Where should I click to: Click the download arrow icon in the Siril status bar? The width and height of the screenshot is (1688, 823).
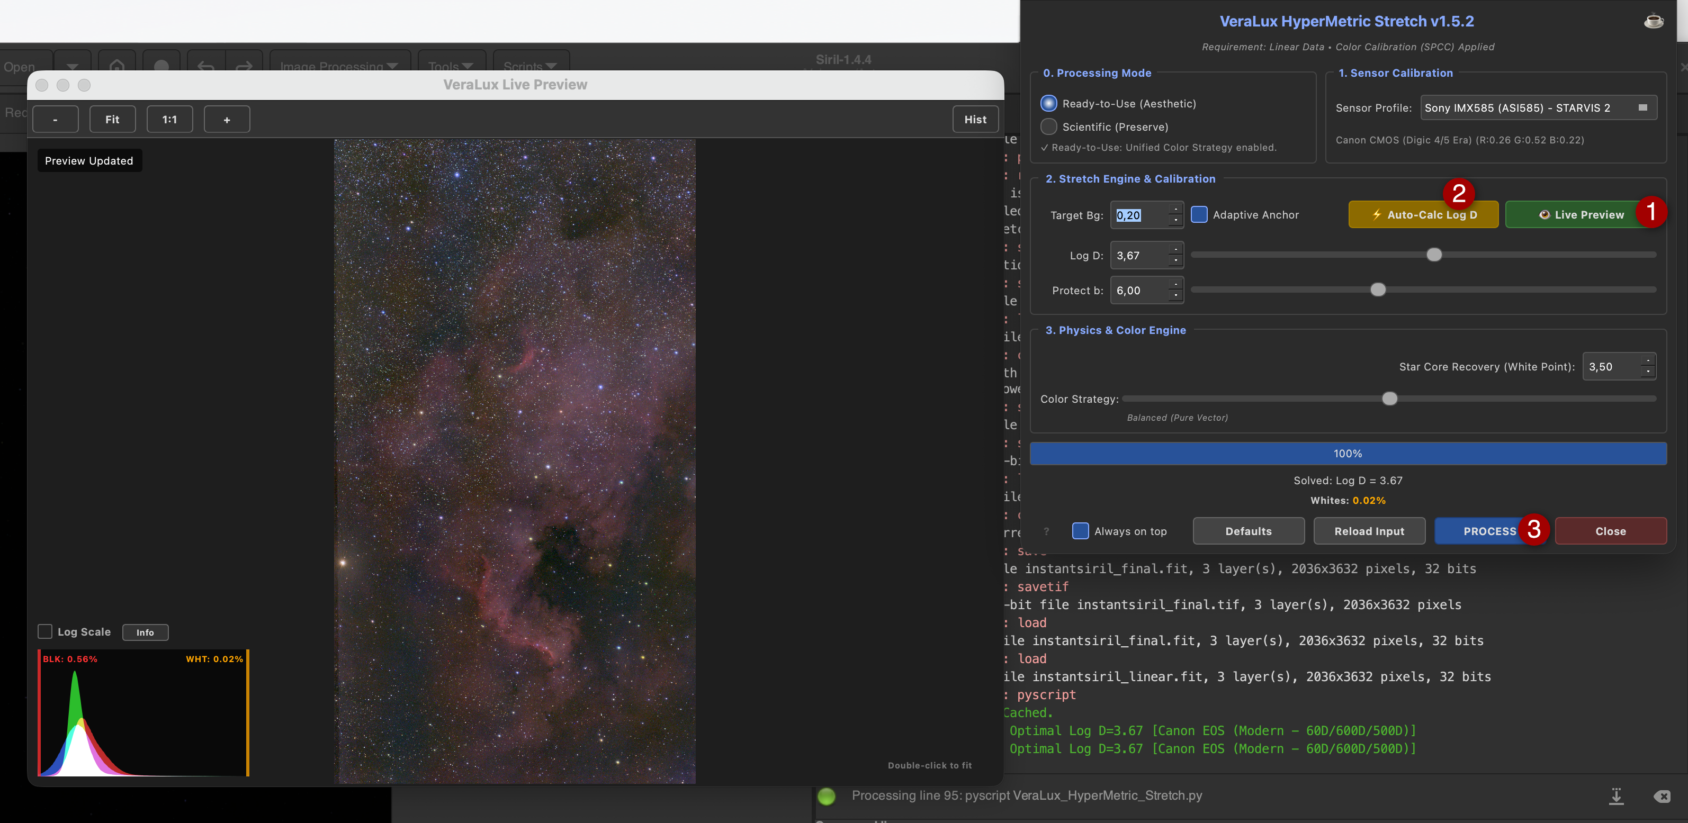(1617, 795)
